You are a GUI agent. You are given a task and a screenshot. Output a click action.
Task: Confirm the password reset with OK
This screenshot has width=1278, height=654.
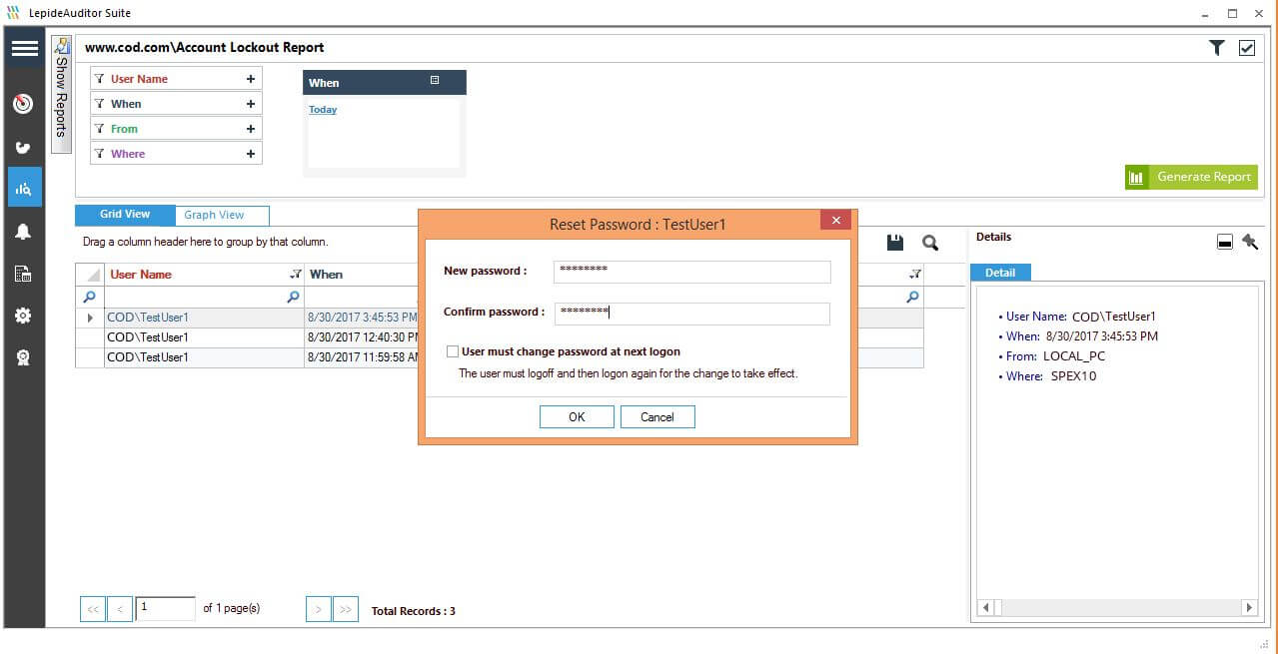(x=577, y=417)
